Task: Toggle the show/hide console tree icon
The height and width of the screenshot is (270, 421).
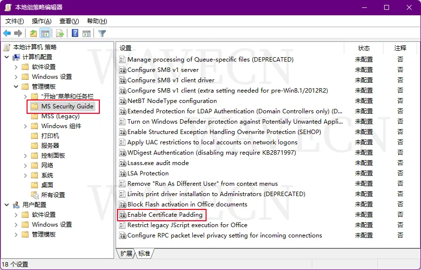Action: pos(45,34)
